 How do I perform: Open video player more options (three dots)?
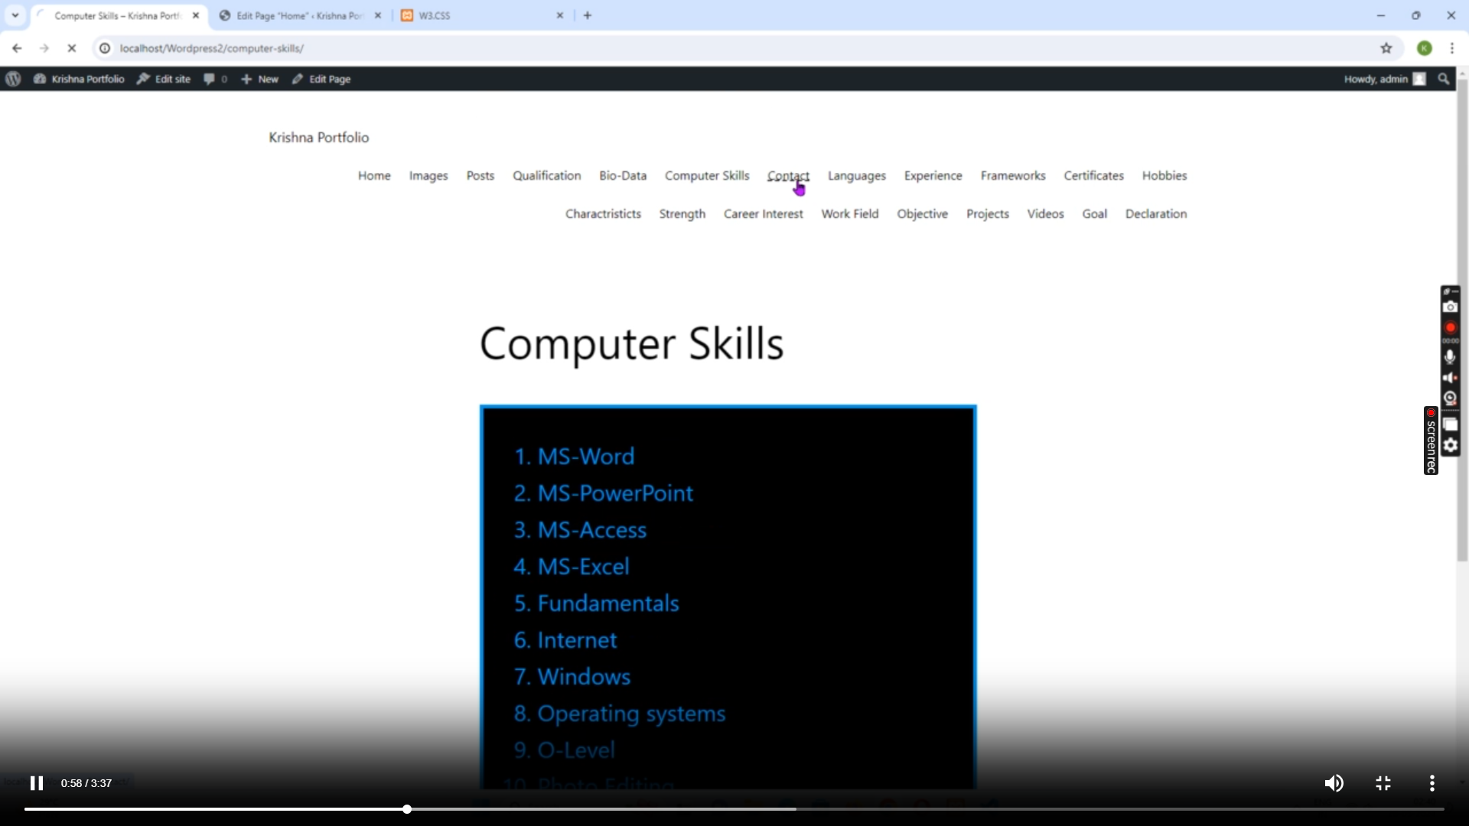(1432, 783)
